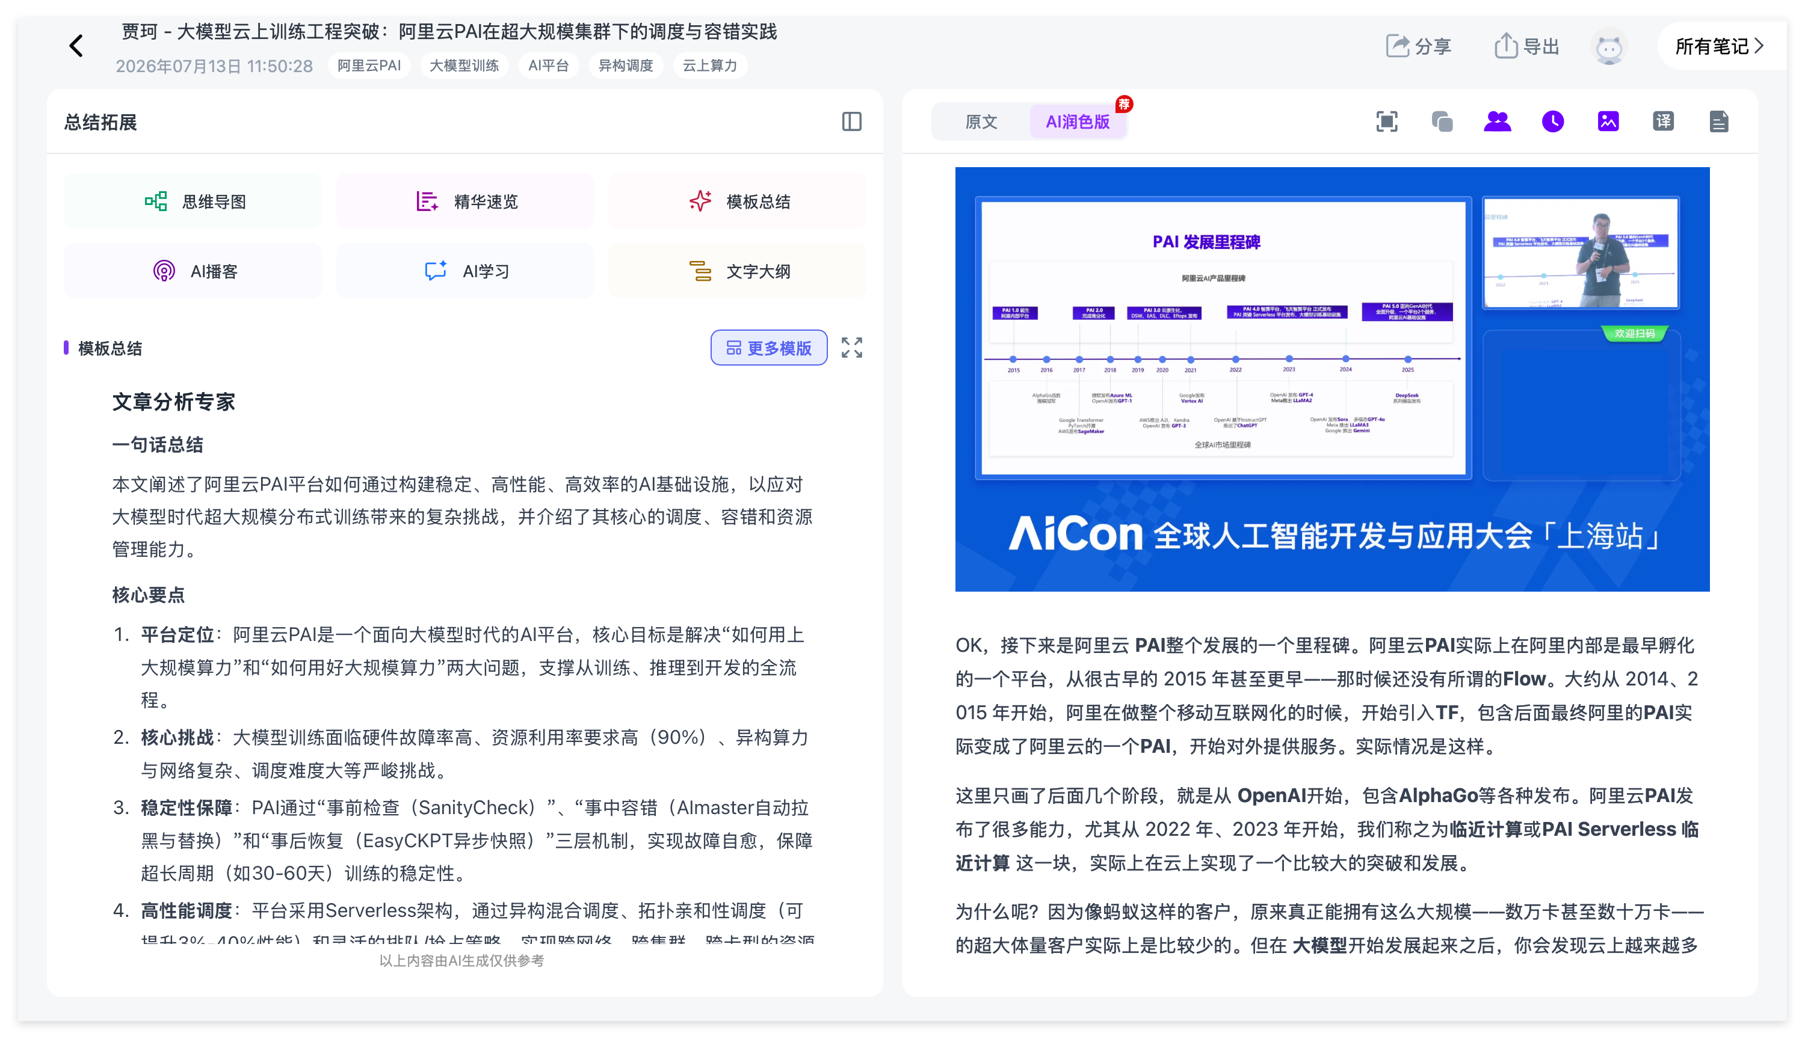Viewport: 1805px width, 1039px height.
Task: Click the speaker video thumbnail
Action: pos(1581,253)
